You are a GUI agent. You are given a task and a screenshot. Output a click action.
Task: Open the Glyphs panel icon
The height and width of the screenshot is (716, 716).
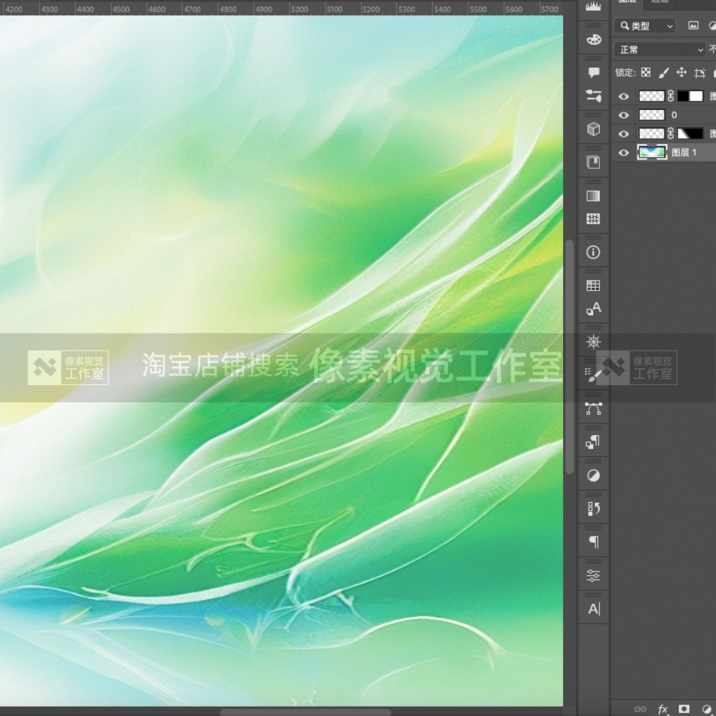tap(593, 309)
